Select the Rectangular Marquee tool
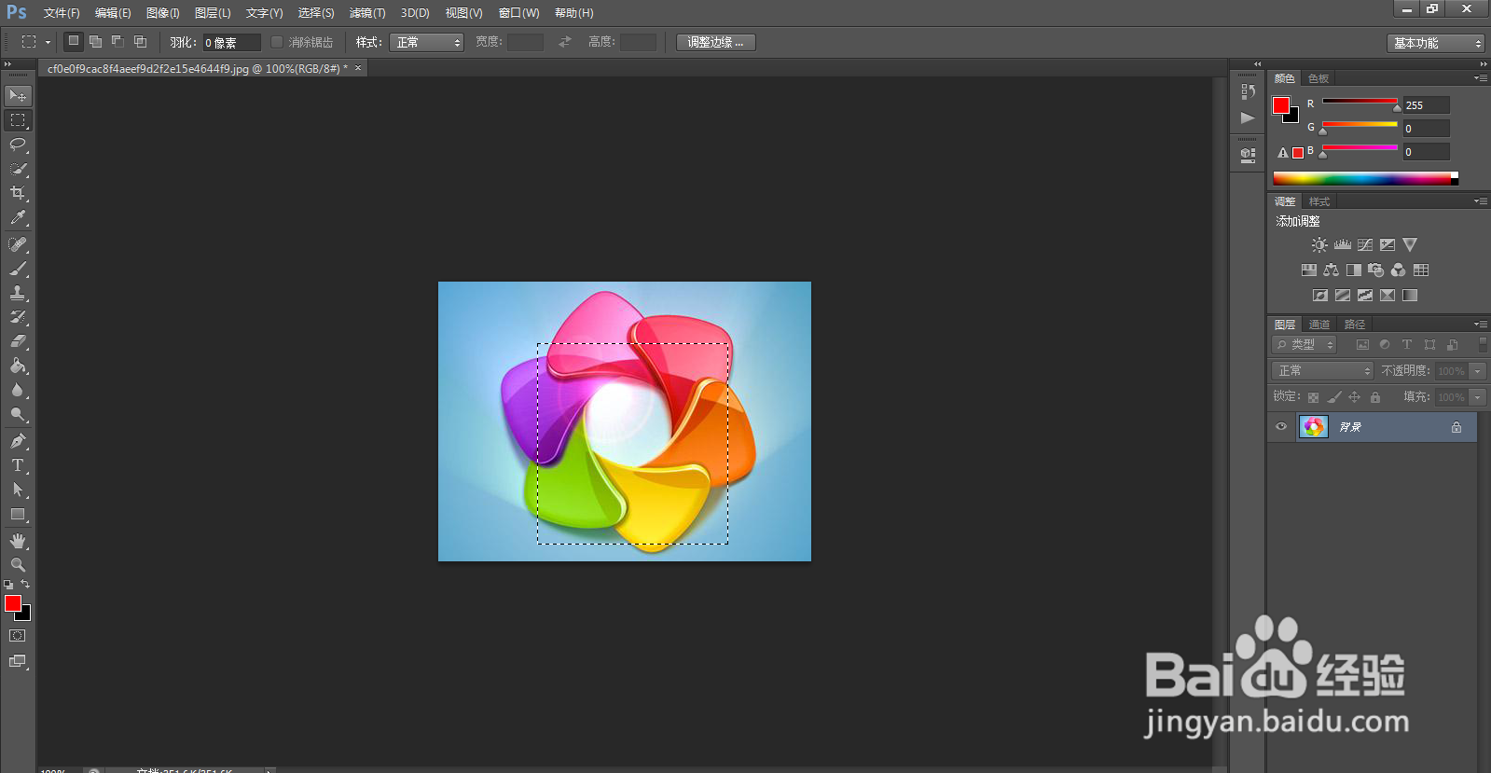This screenshot has width=1491, height=773. (18, 120)
